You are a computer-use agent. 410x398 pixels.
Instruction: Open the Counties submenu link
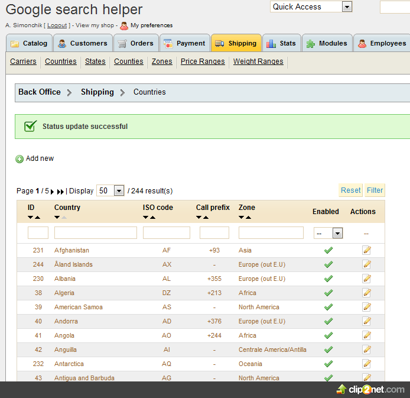pos(129,62)
